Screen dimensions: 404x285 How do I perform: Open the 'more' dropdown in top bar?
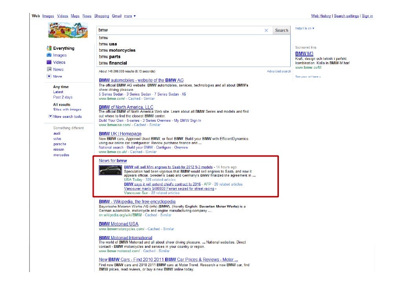(x=130, y=16)
